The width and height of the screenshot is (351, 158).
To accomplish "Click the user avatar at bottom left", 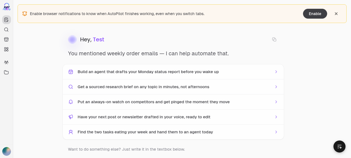I will pos(7,151).
